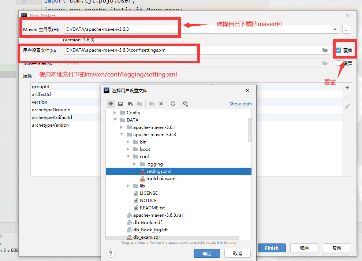The height and width of the screenshot is (261, 362).
Task: Expand the boot folder
Action: click(128, 149)
